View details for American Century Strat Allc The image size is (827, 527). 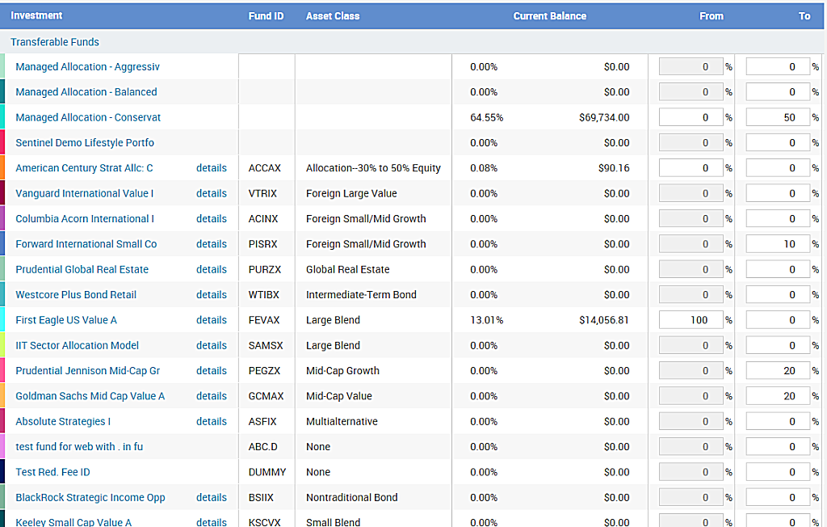tap(212, 168)
